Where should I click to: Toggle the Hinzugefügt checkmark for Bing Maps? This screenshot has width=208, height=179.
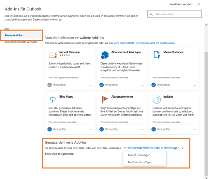click(x=50, y=129)
